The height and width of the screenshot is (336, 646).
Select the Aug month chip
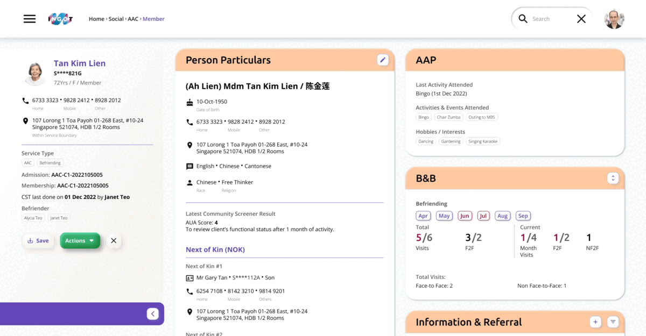click(x=502, y=216)
